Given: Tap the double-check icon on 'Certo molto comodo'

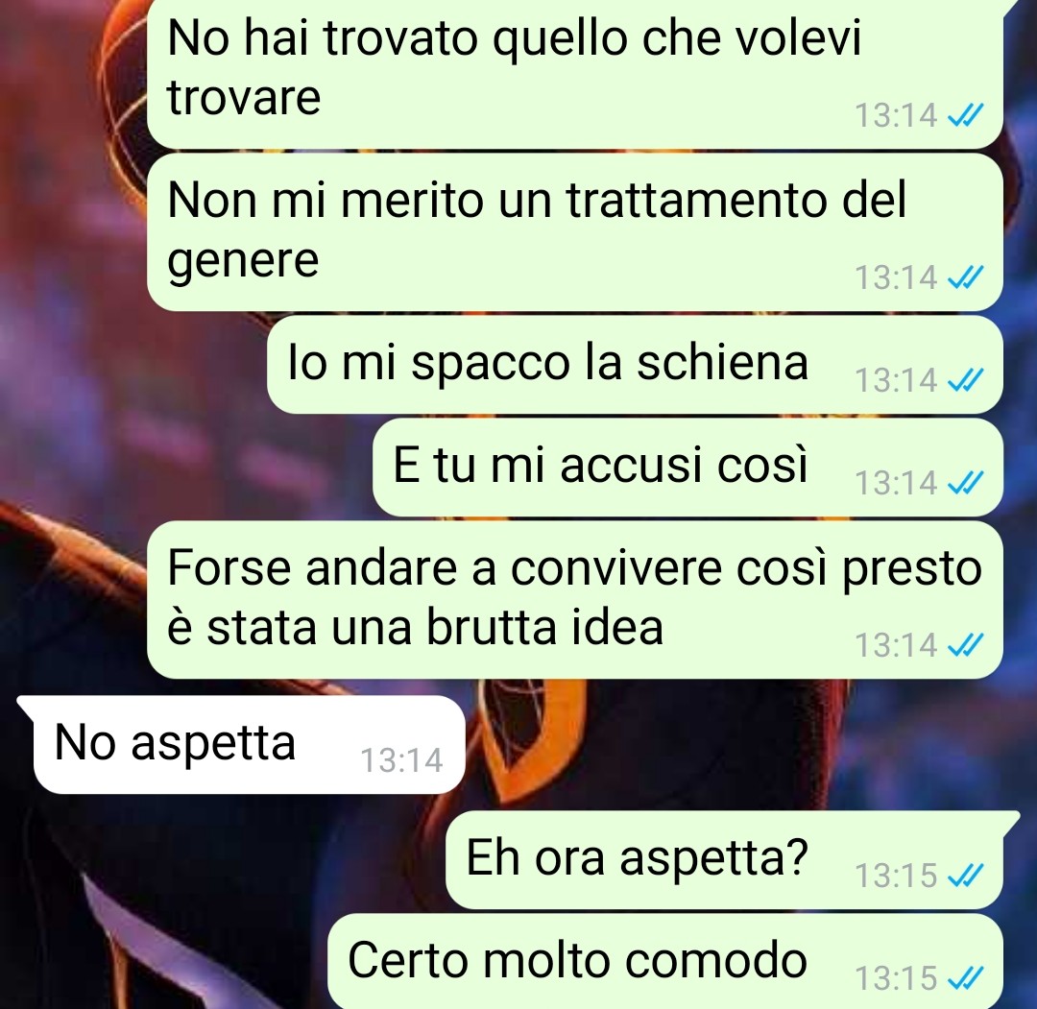Looking at the screenshot, I should pyautogui.click(x=966, y=978).
